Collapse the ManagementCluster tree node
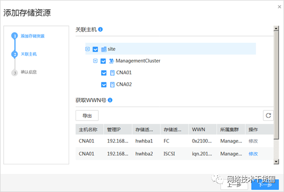Viewport: 284px width, 192px height. click(x=95, y=61)
